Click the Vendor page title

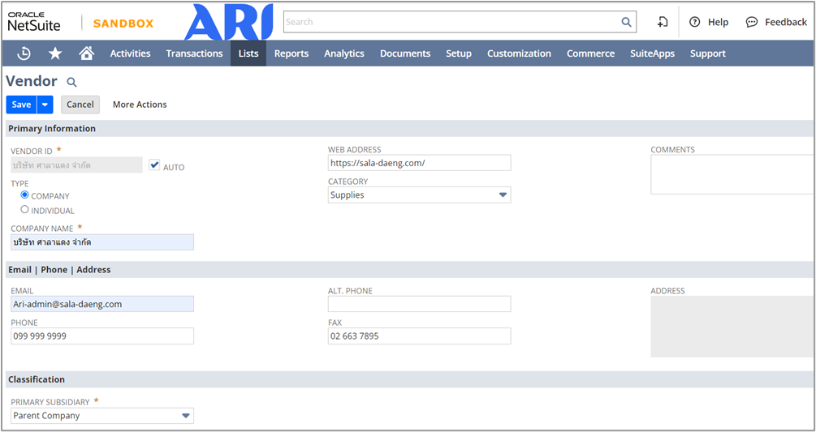32,81
